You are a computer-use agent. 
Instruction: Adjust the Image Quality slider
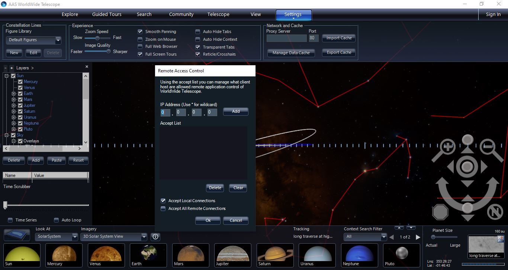[x=97, y=52]
